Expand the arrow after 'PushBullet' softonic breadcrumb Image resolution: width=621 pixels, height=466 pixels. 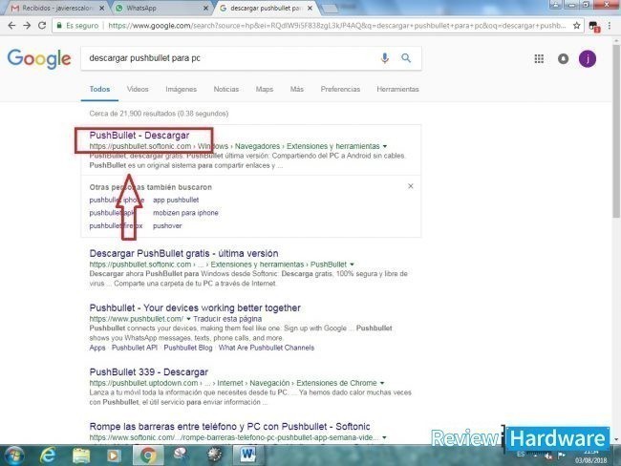(x=353, y=265)
